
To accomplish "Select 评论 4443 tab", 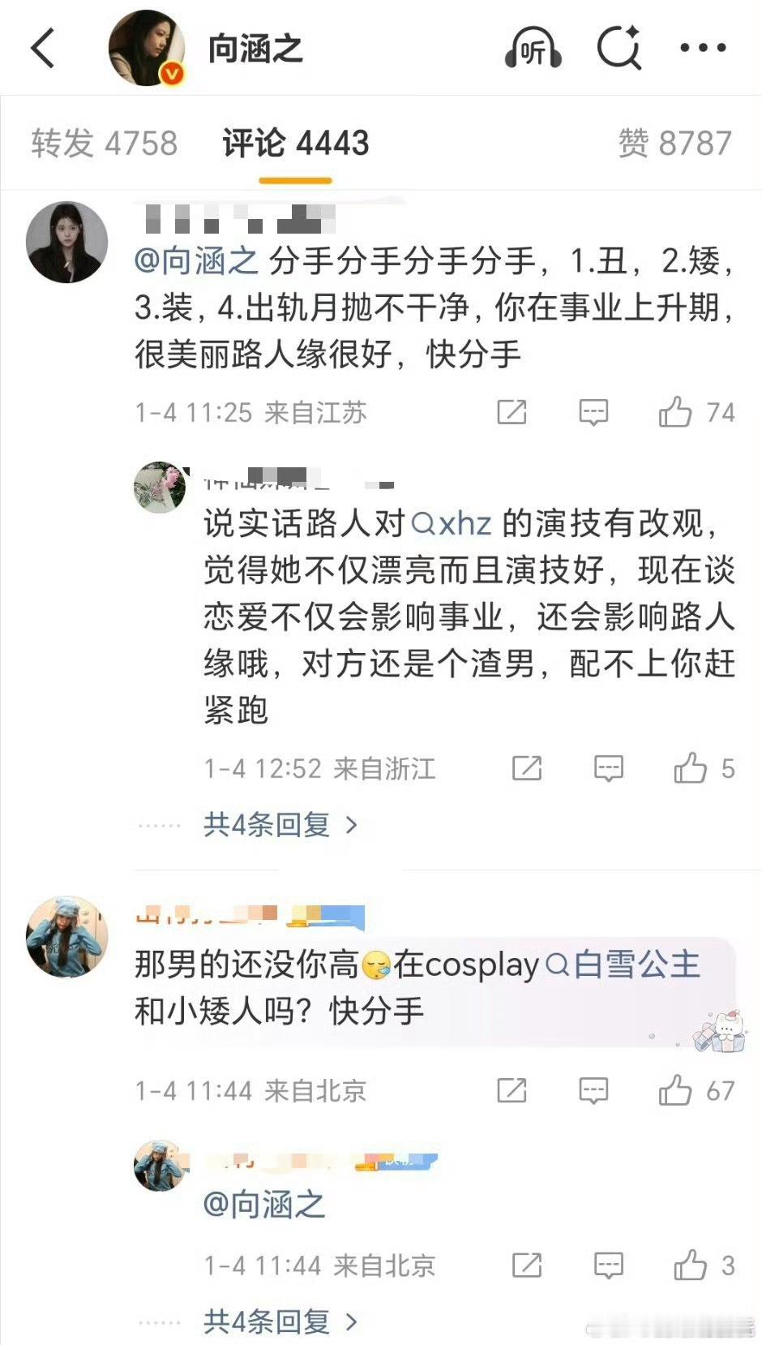I will (296, 144).
